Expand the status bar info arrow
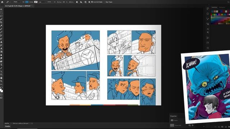This screenshot has height=129, width=230. pyautogui.click(x=32, y=123)
